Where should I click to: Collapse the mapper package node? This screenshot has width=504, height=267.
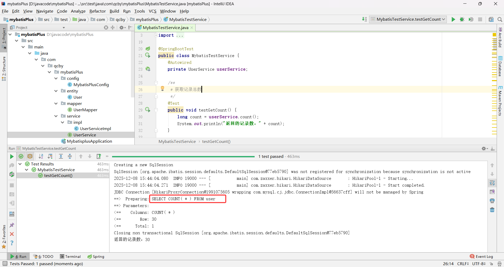click(56, 103)
